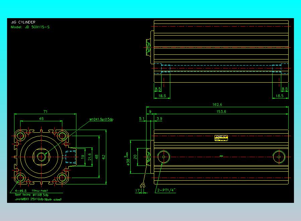Select the cyan dashed port outline in front view
This screenshot has width=301, height=221.
71,157
